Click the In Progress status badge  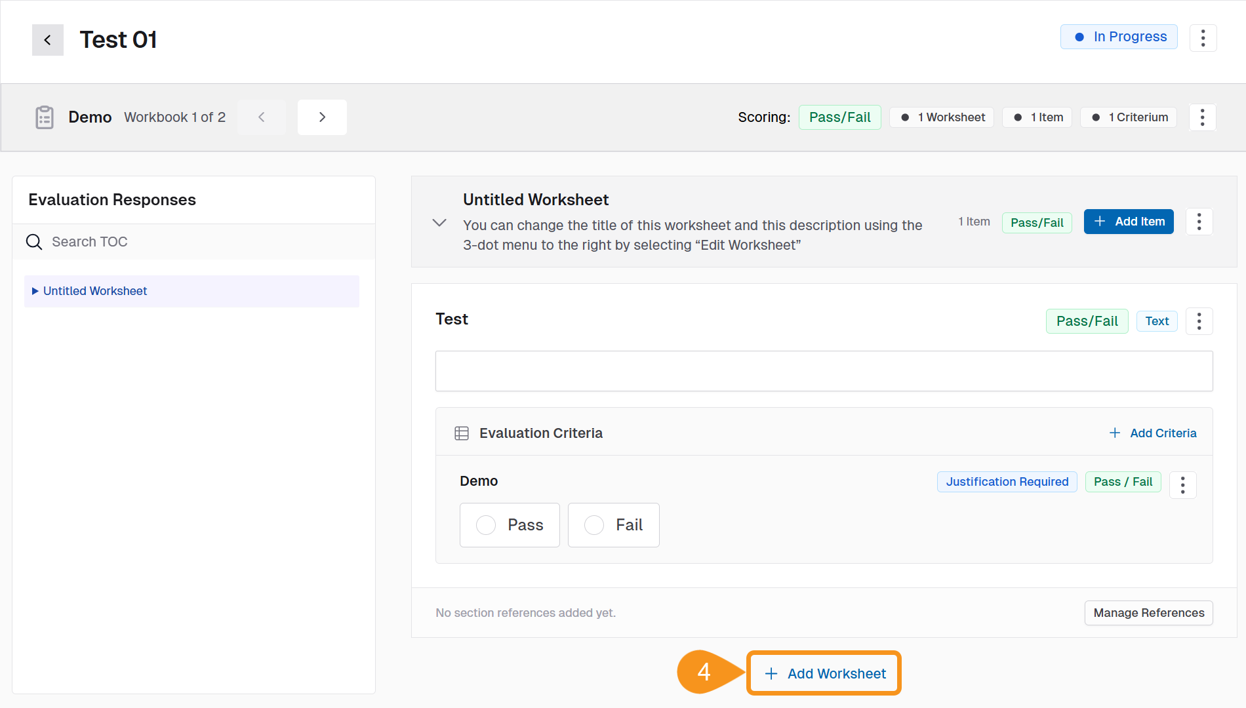pos(1118,37)
